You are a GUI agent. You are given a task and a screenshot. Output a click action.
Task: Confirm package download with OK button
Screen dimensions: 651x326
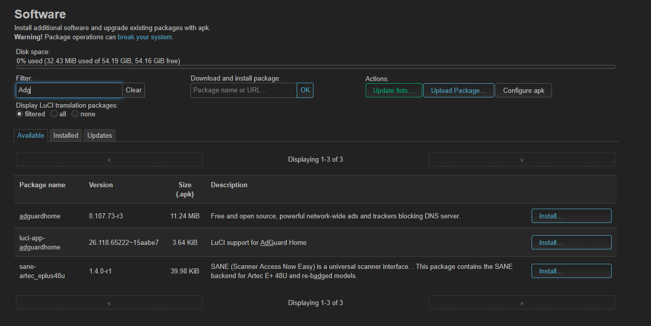[305, 90]
